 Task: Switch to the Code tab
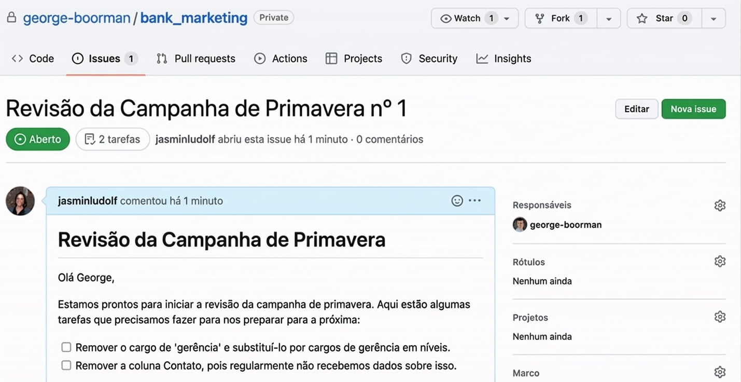click(33, 59)
